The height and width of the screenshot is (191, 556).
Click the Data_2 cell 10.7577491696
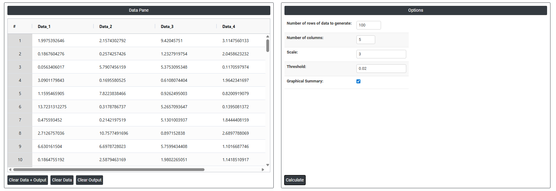pyautogui.click(x=113, y=133)
